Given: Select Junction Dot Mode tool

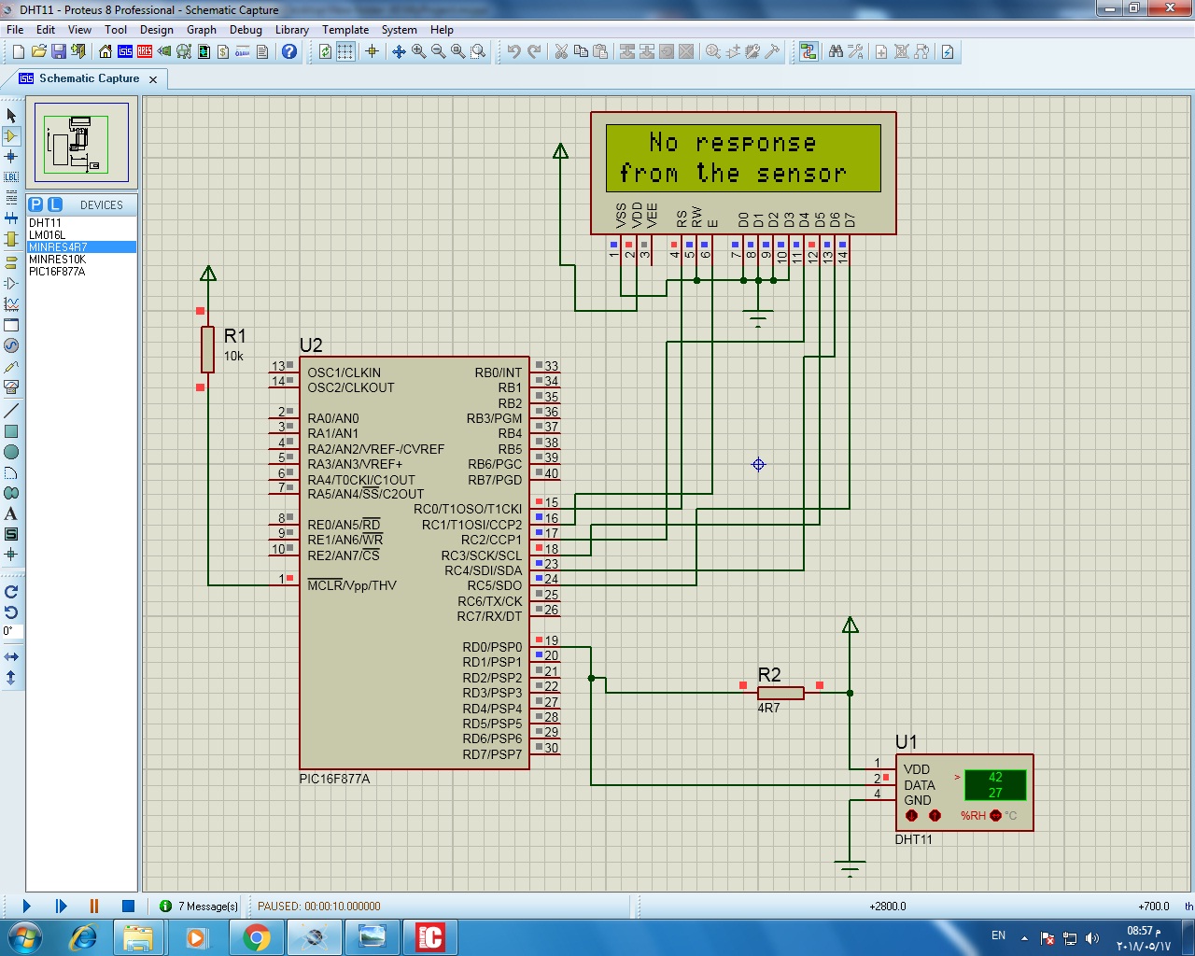Looking at the screenshot, I should coord(11,156).
